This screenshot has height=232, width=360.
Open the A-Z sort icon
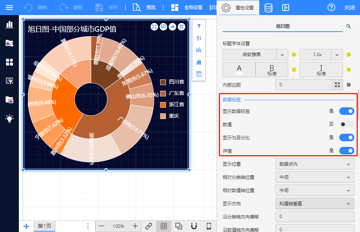click(x=199, y=38)
